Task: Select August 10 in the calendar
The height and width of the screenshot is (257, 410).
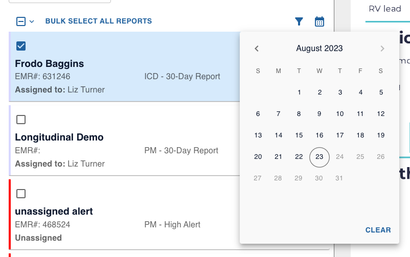Action: click(x=340, y=114)
